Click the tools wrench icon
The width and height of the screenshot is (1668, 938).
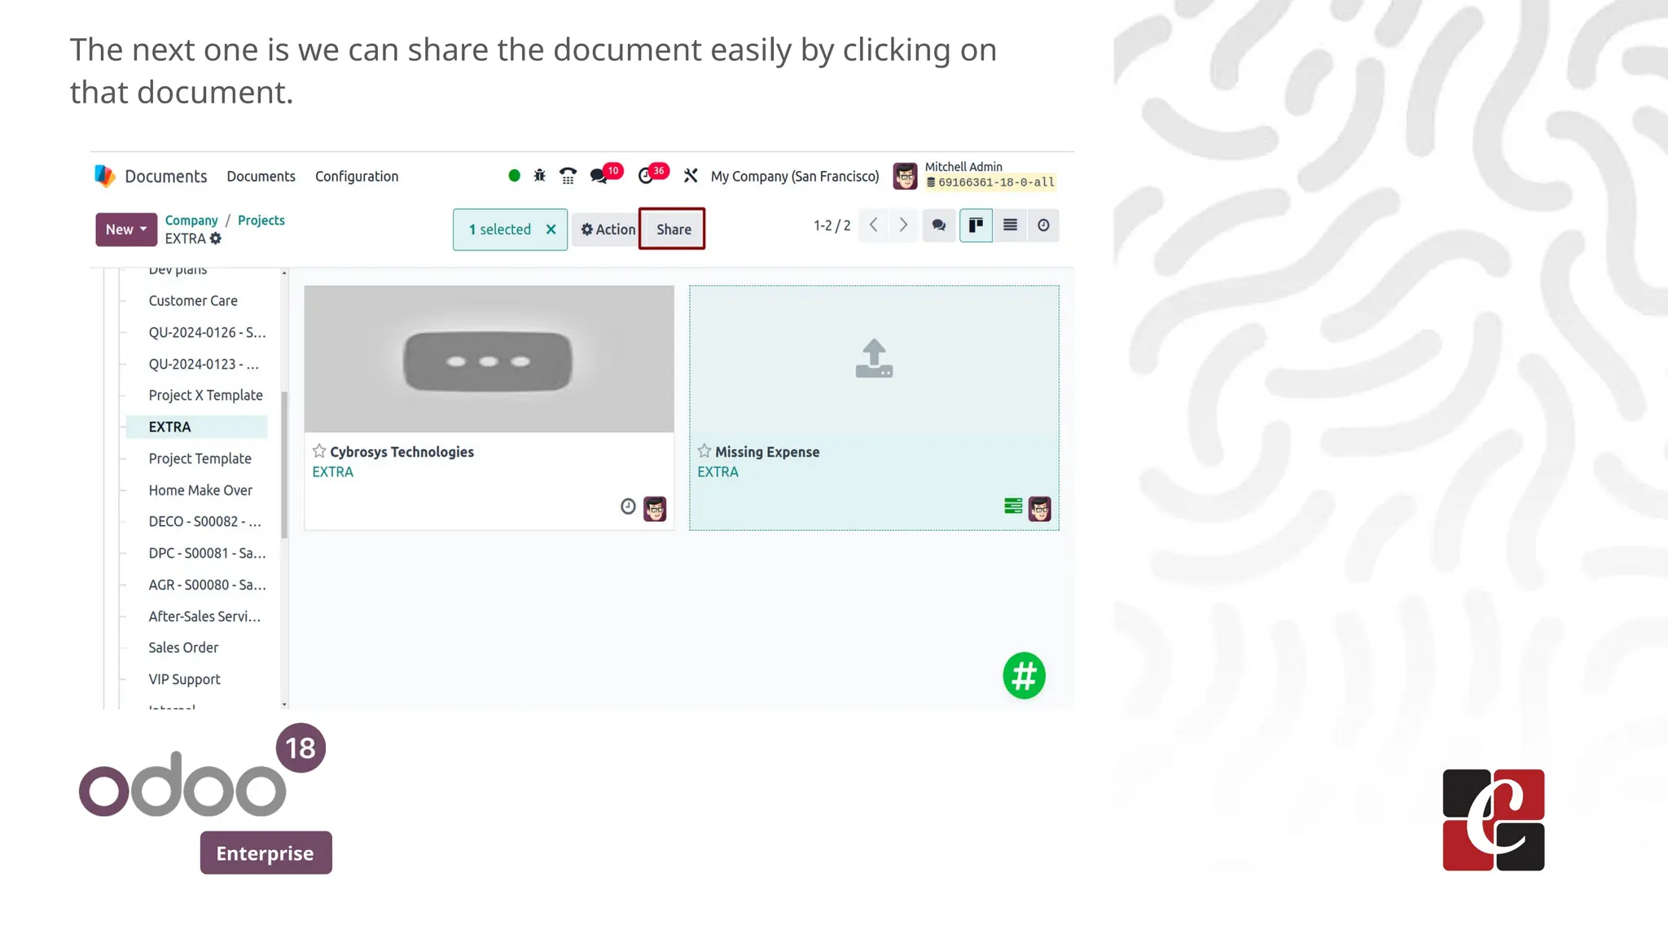tap(691, 176)
